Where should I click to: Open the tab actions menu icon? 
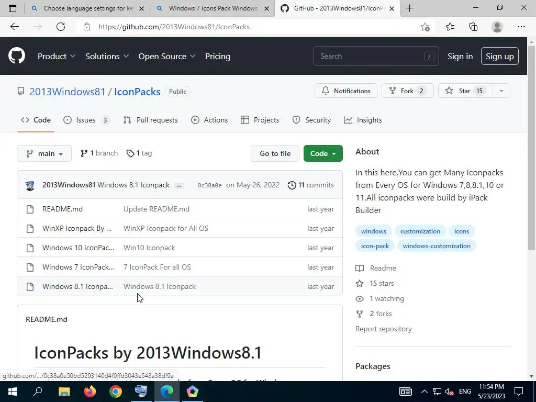13,8
